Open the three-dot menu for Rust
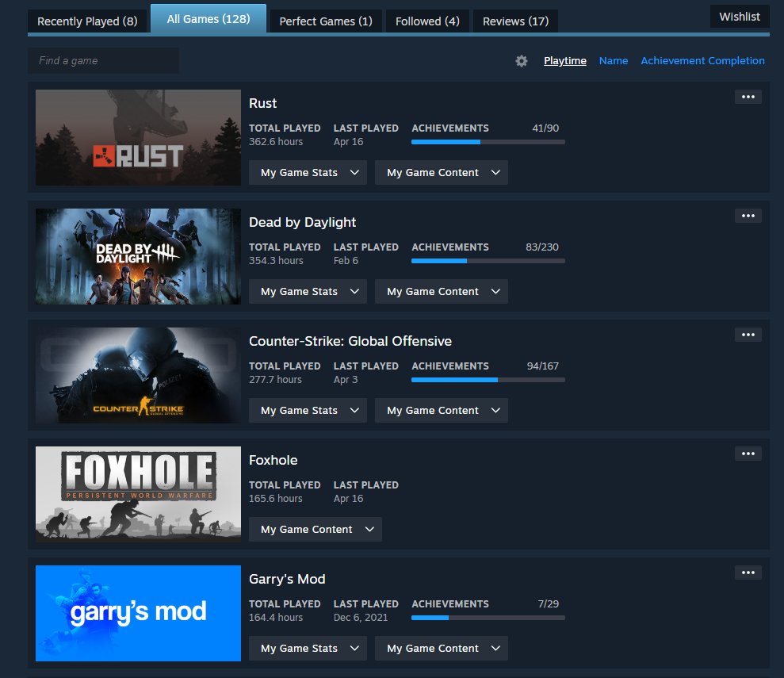The height and width of the screenshot is (678, 784). [748, 97]
